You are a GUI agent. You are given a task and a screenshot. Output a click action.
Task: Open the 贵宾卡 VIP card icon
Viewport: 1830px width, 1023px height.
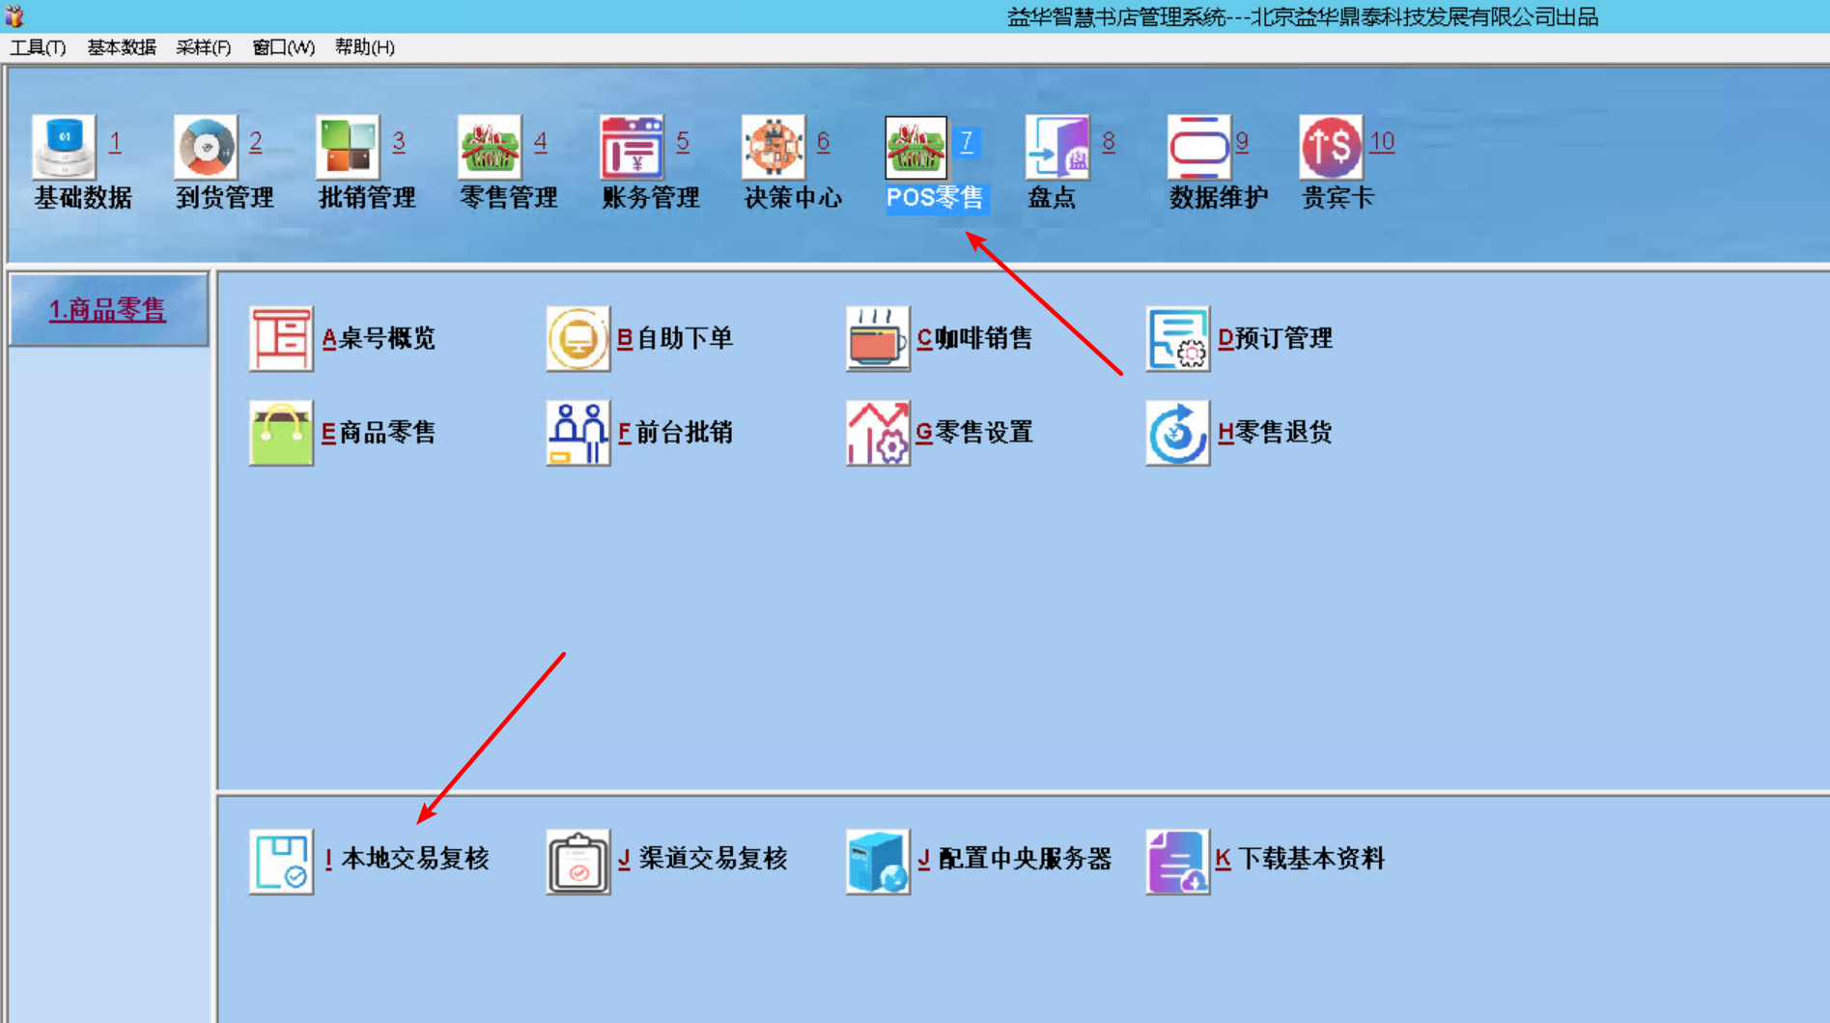[1331, 147]
